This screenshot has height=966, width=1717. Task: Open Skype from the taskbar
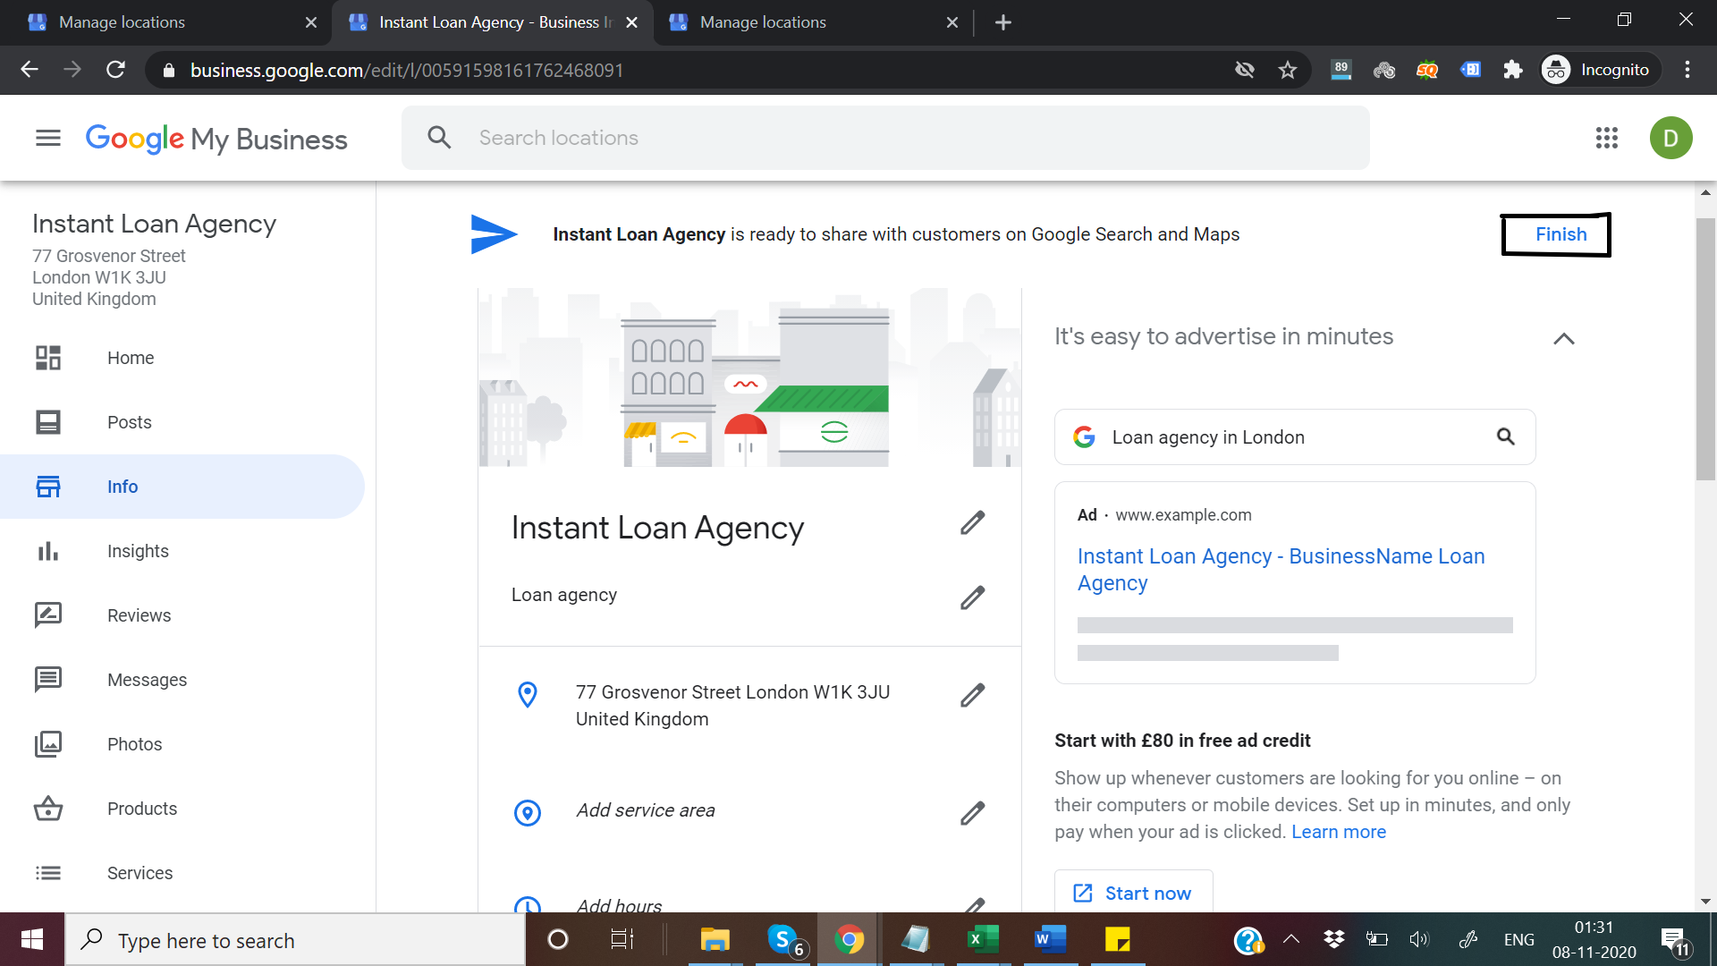coord(786,939)
